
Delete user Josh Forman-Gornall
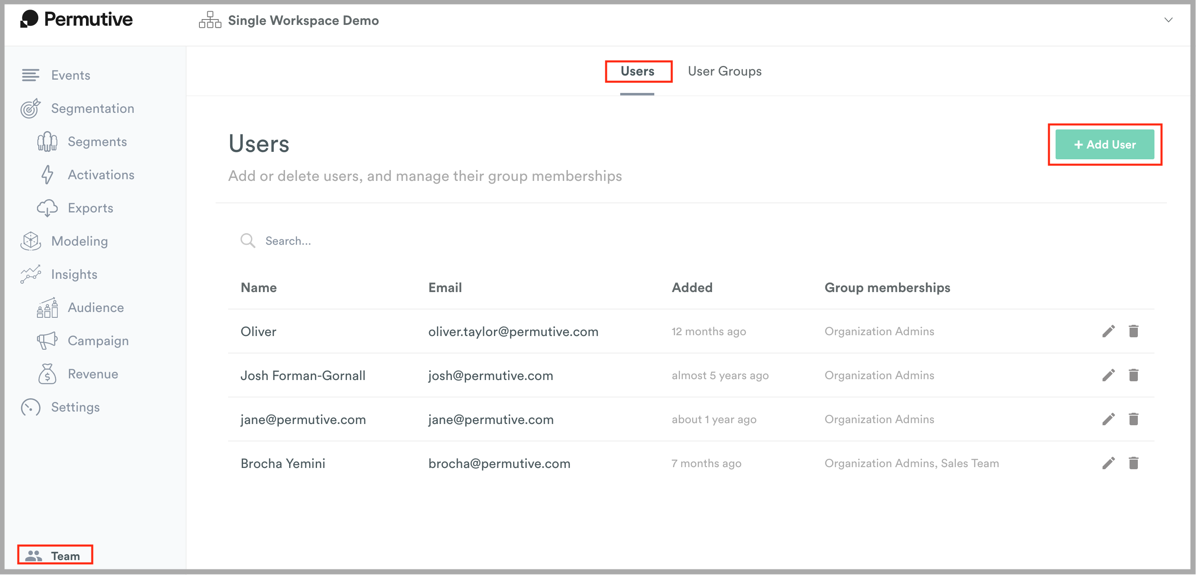pyautogui.click(x=1133, y=375)
